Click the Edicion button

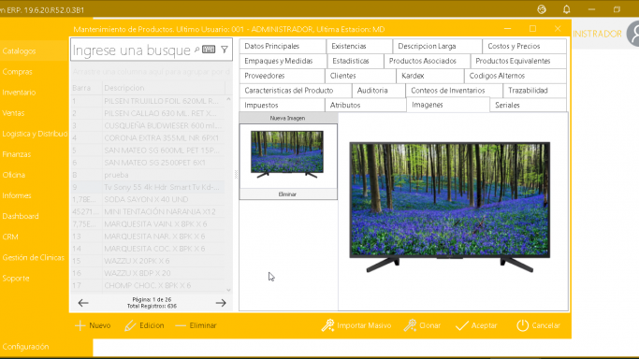coord(144,325)
